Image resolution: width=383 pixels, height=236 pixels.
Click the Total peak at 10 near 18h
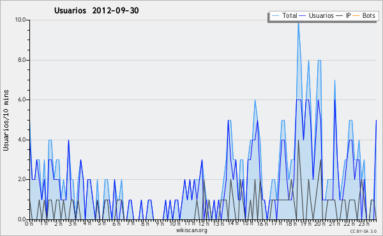pos(299,24)
